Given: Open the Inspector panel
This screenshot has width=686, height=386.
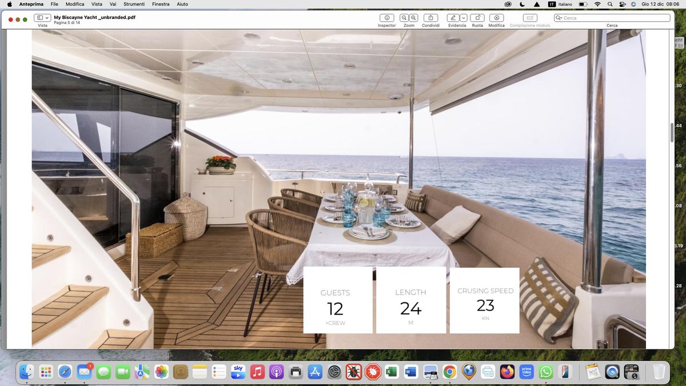Looking at the screenshot, I should point(386,18).
